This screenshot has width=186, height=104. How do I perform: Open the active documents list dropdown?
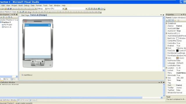[161, 15]
